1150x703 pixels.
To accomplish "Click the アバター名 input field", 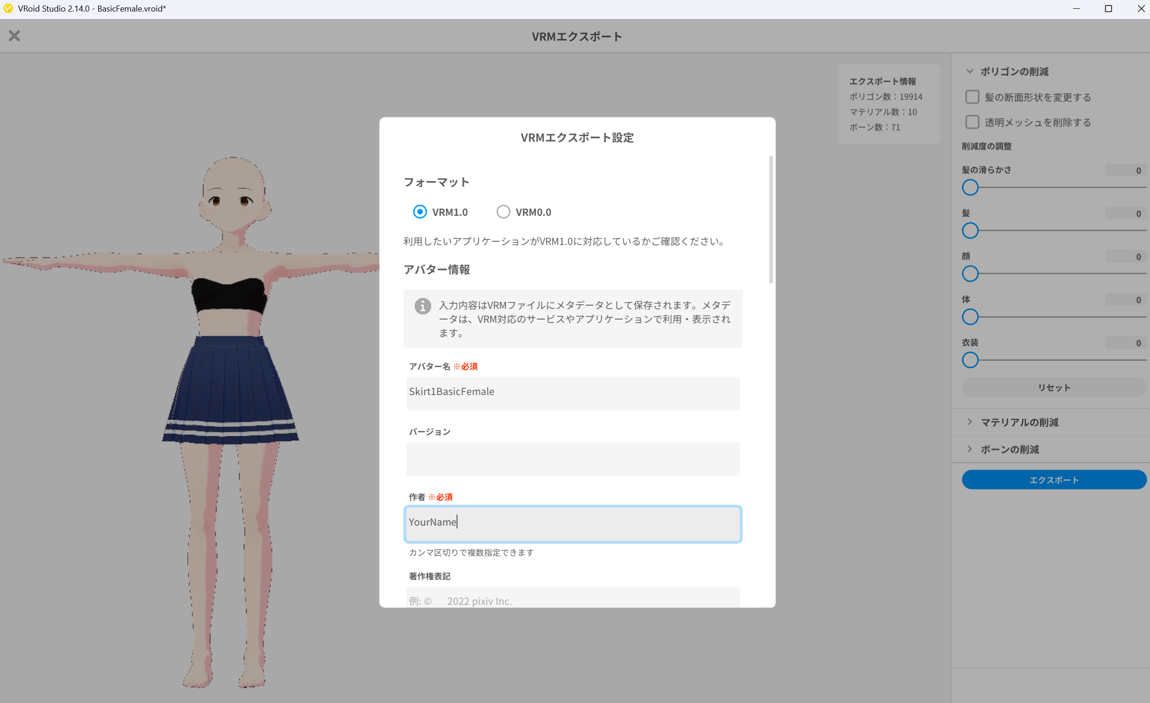I will [x=572, y=394].
